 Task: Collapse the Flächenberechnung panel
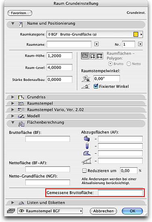pyautogui.click(x=13, y=123)
